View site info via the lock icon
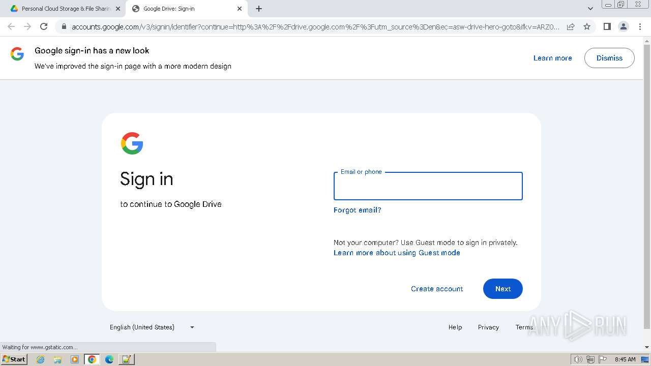The image size is (651, 366). click(x=64, y=26)
